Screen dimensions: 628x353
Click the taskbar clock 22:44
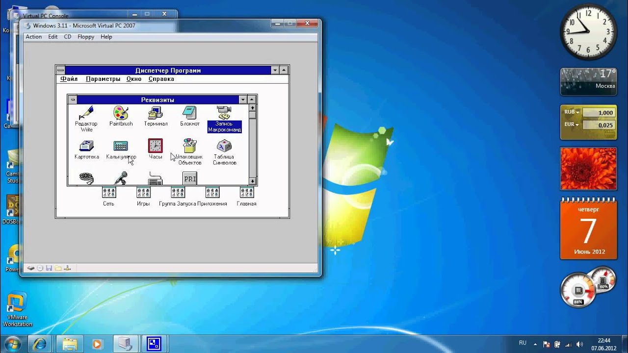click(x=604, y=344)
